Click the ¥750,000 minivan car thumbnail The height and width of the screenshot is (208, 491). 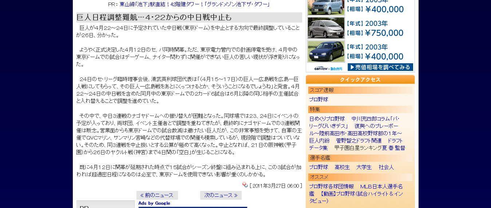[326, 28]
